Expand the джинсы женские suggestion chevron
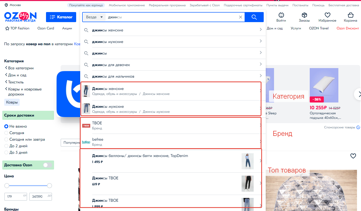The height and width of the screenshot is (211, 361). click(261, 30)
